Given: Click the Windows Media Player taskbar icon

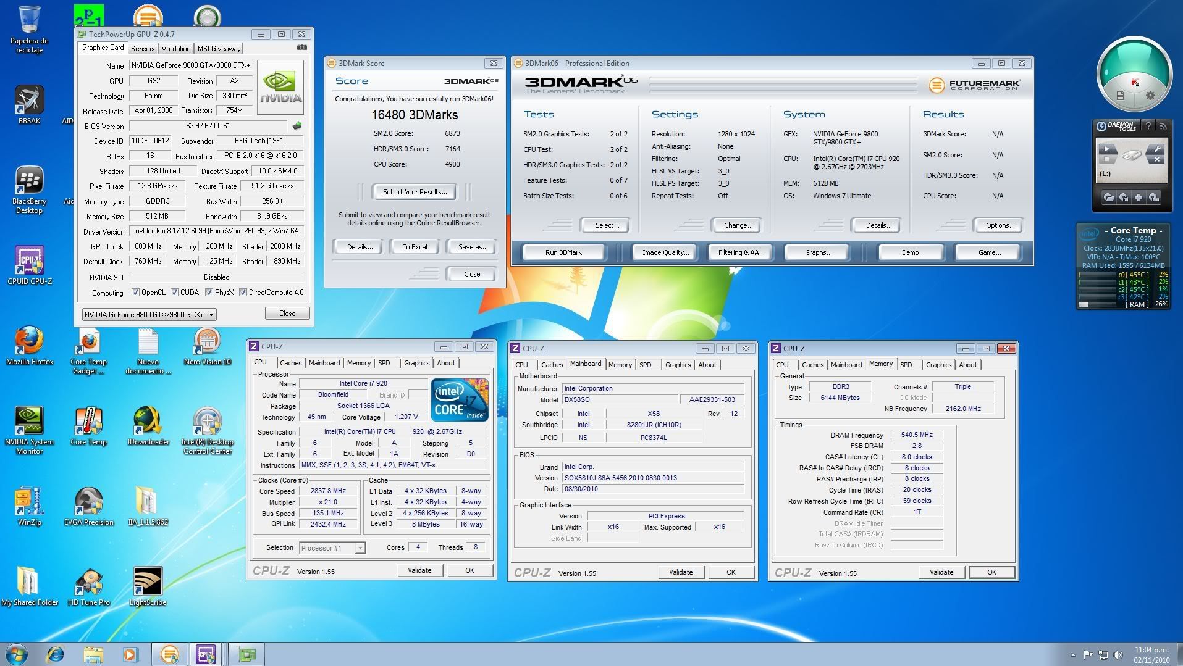Looking at the screenshot, I should [x=130, y=654].
